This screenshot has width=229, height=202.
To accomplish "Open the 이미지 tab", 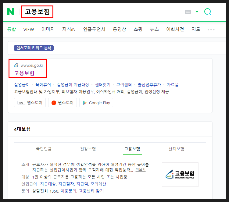I will click(48, 29).
